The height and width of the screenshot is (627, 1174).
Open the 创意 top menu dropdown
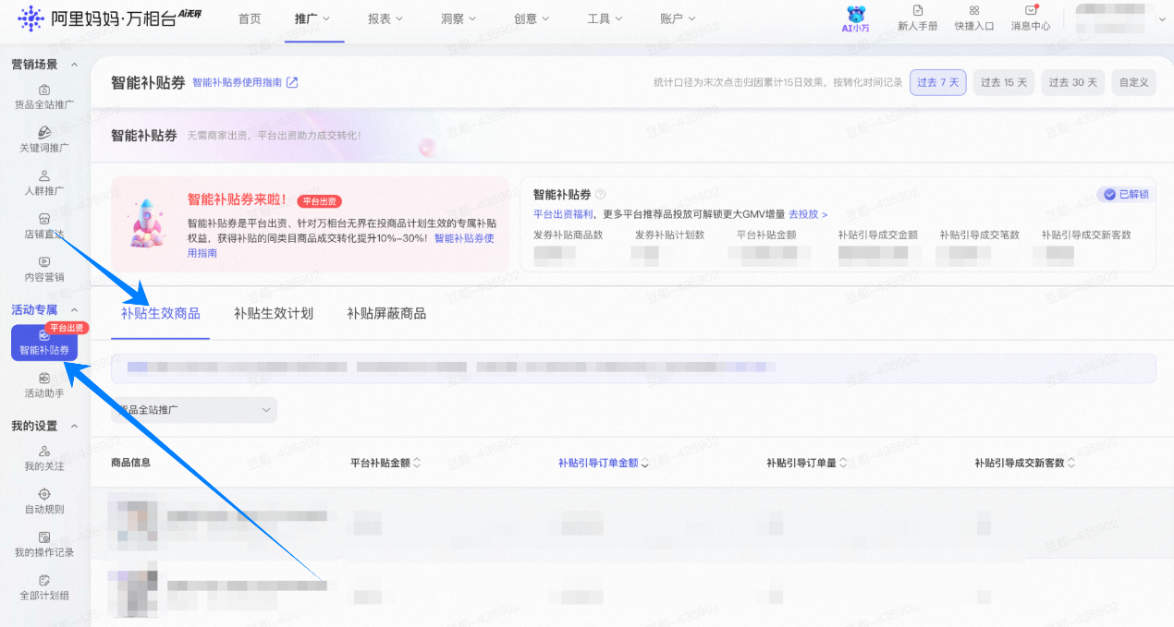click(x=532, y=18)
